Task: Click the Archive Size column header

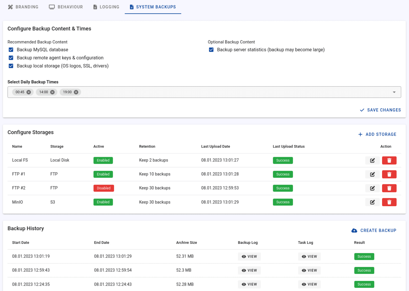Action: coord(187,243)
